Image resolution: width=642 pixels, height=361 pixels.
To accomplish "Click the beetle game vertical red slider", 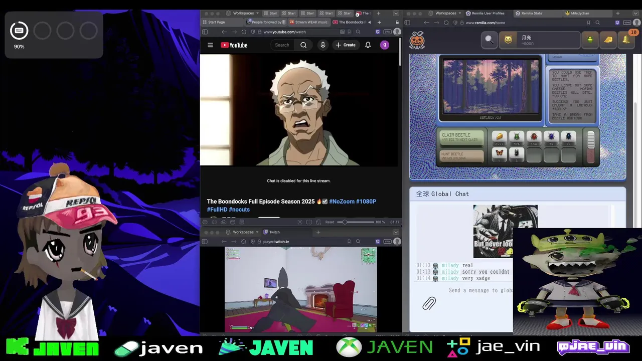I will tap(591, 147).
